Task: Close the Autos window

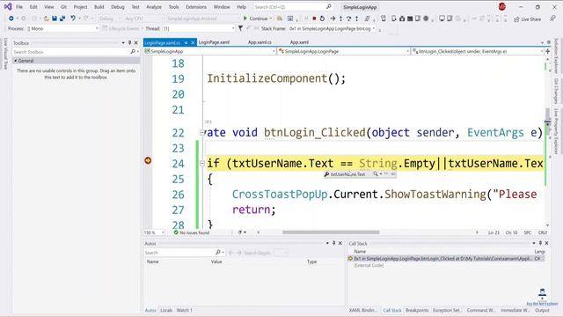Action: (x=340, y=243)
